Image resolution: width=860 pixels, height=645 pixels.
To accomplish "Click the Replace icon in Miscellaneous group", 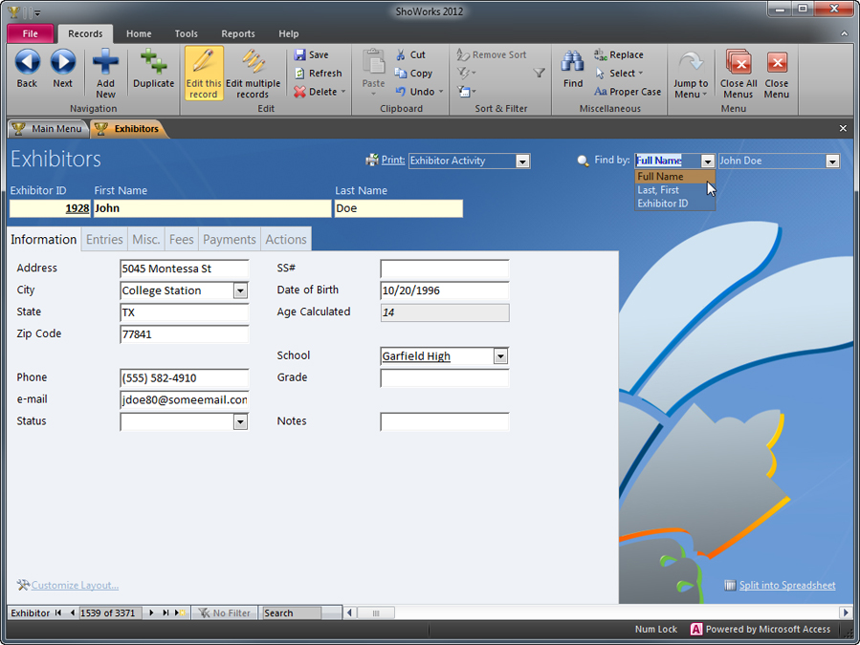I will [601, 54].
